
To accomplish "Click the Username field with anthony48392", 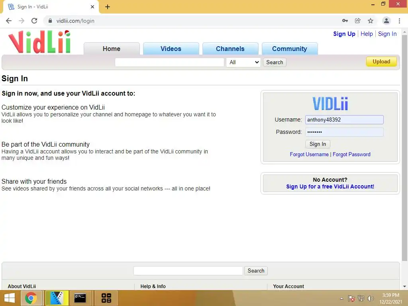I will click(344, 120).
